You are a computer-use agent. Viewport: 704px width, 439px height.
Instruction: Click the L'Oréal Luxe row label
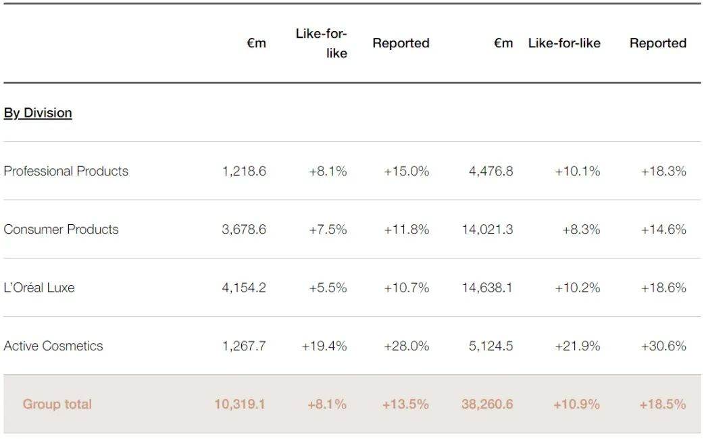pyautogui.click(x=39, y=287)
